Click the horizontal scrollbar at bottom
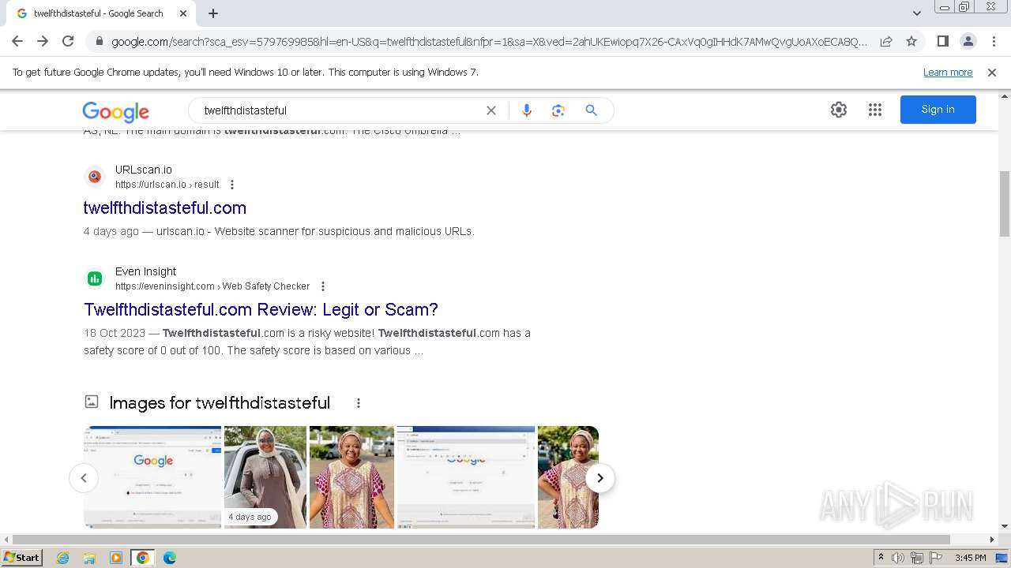The width and height of the screenshot is (1011, 568). click(480, 540)
